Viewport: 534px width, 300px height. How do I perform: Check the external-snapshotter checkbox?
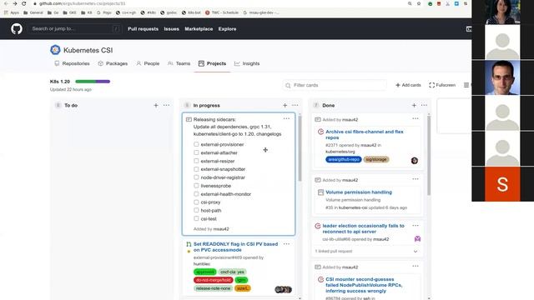[x=196, y=169]
